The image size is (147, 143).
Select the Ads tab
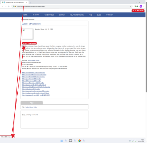click(x=31, y=103)
